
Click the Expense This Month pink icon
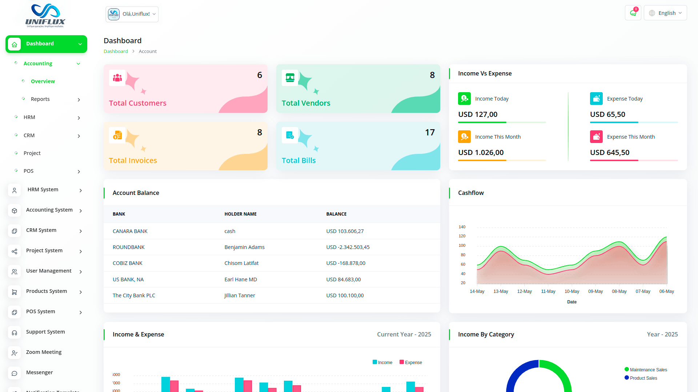tap(596, 137)
